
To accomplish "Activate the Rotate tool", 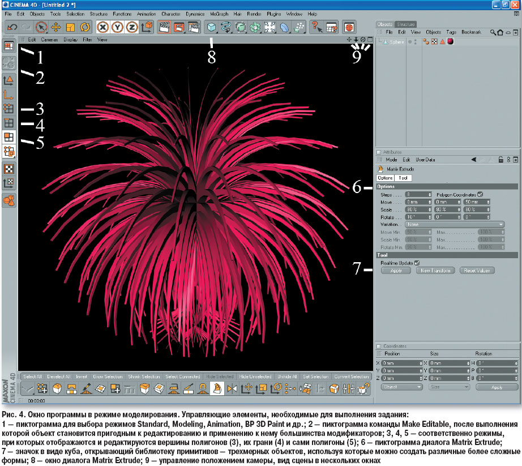I will (85, 27).
